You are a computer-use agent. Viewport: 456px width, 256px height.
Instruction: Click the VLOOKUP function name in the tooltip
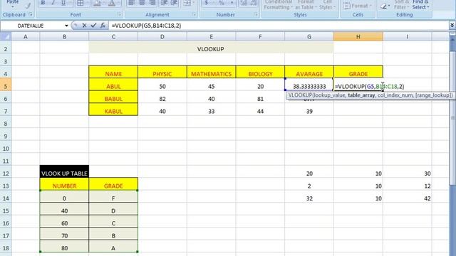tap(300, 95)
